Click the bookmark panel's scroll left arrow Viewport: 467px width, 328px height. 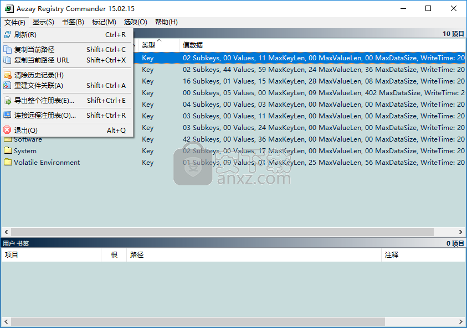pyautogui.click(x=6, y=321)
